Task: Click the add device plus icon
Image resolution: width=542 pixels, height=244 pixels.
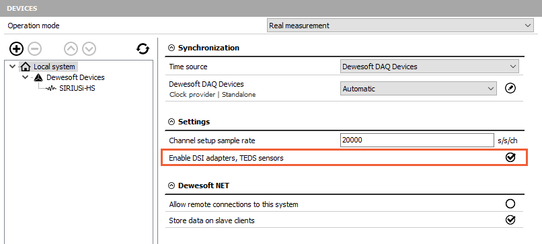Action: 16,48
